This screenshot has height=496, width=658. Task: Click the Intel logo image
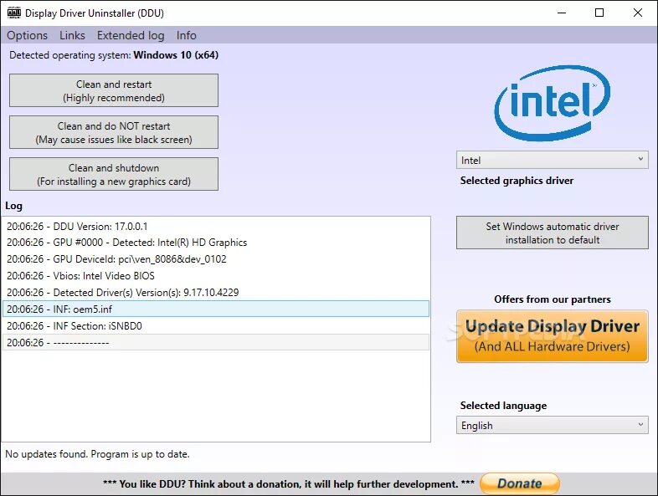[x=553, y=103]
